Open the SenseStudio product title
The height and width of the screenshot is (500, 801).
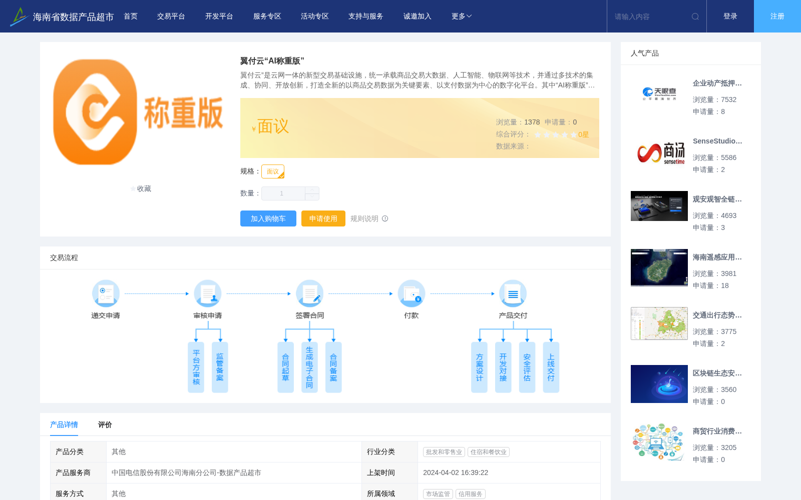click(x=717, y=141)
